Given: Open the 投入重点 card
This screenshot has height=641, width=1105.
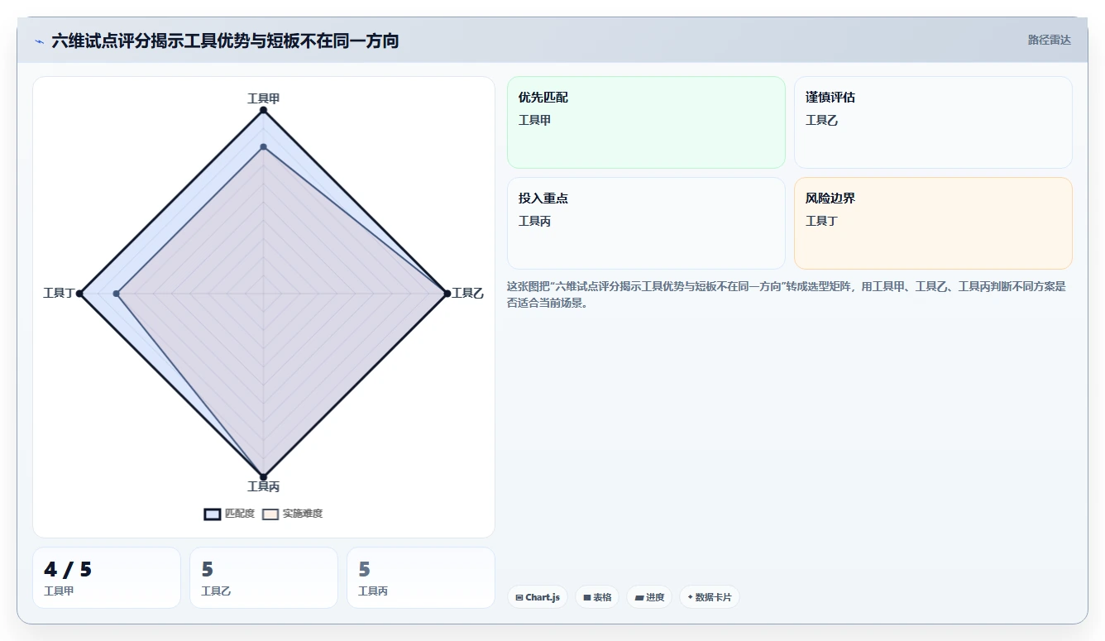Looking at the screenshot, I should [x=646, y=223].
